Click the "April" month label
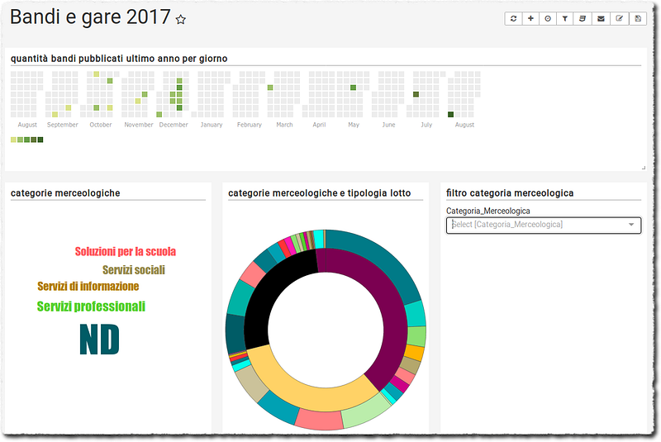The height and width of the screenshot is (442, 661). tap(319, 125)
